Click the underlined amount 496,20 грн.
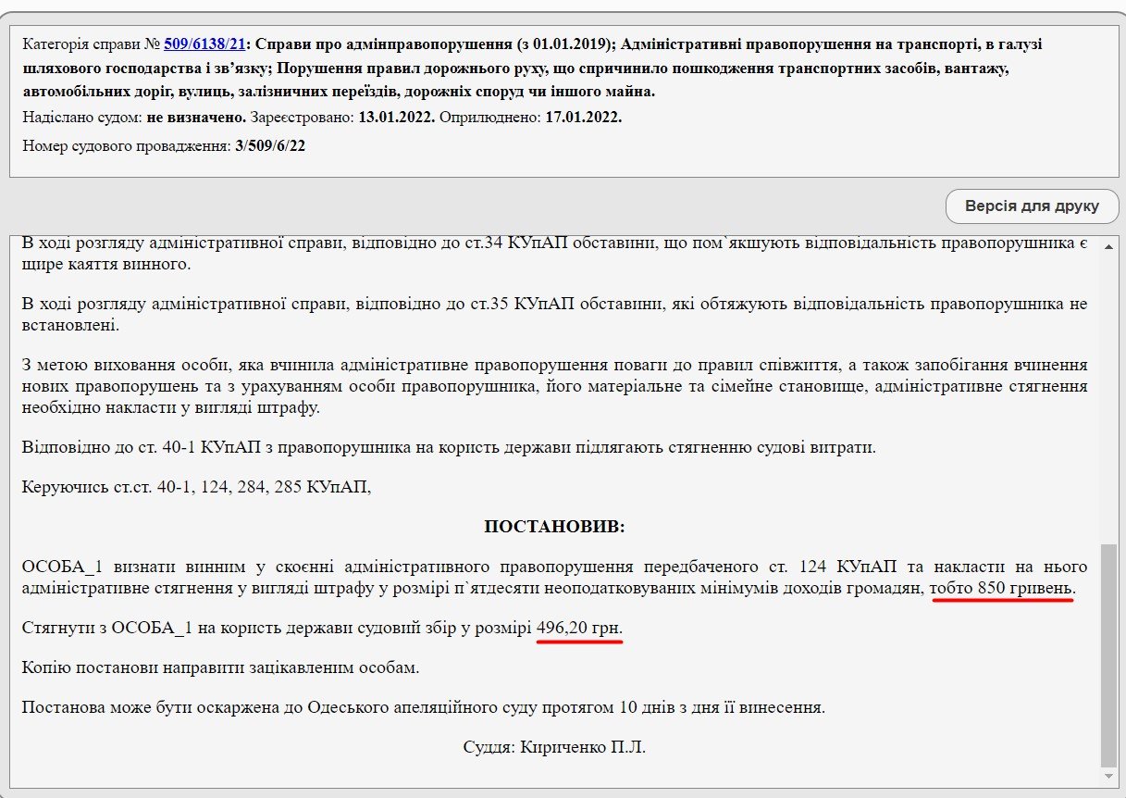 579,628
